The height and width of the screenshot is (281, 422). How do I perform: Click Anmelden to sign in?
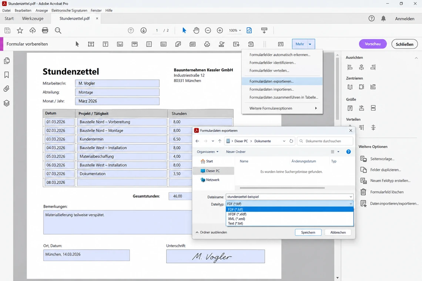[405, 18]
